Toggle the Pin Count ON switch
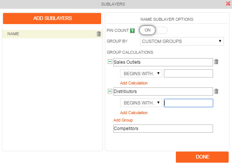232x166 pixels. click(153, 30)
